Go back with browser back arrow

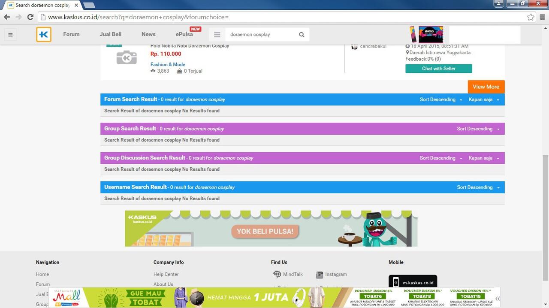pos(7,17)
